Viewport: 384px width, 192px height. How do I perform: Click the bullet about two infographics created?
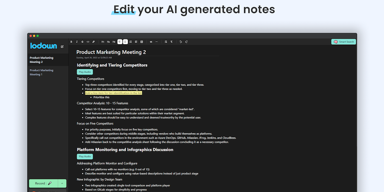[127, 185]
